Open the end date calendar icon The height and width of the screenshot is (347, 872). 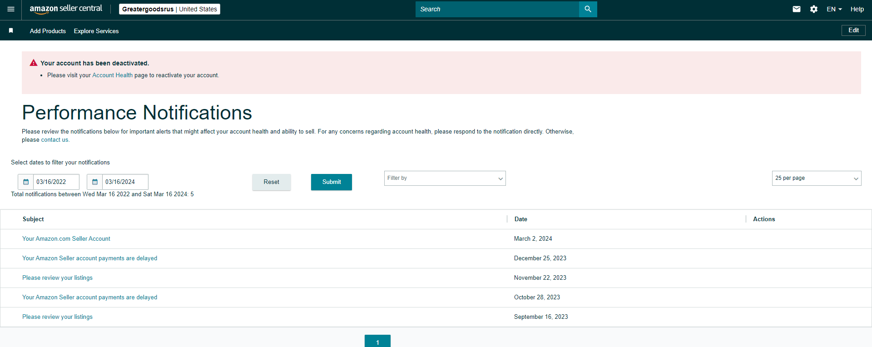click(95, 182)
